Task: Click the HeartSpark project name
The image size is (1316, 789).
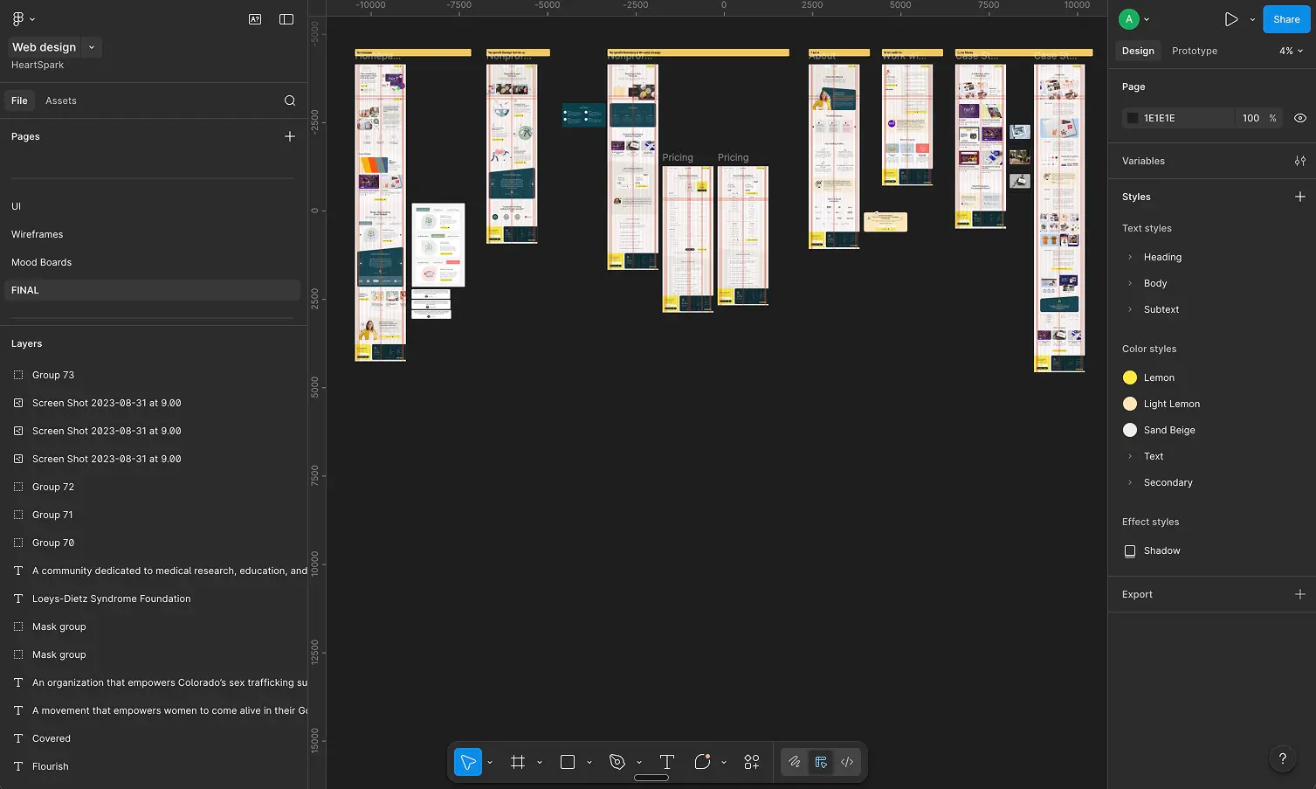Action: 38,65
